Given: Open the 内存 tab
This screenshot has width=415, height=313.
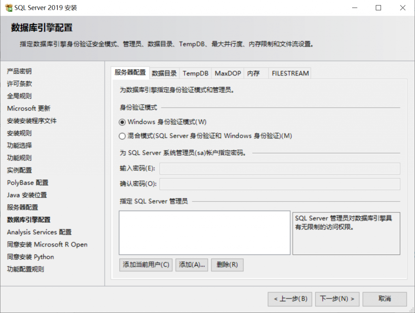Looking at the screenshot, I should coord(254,73).
